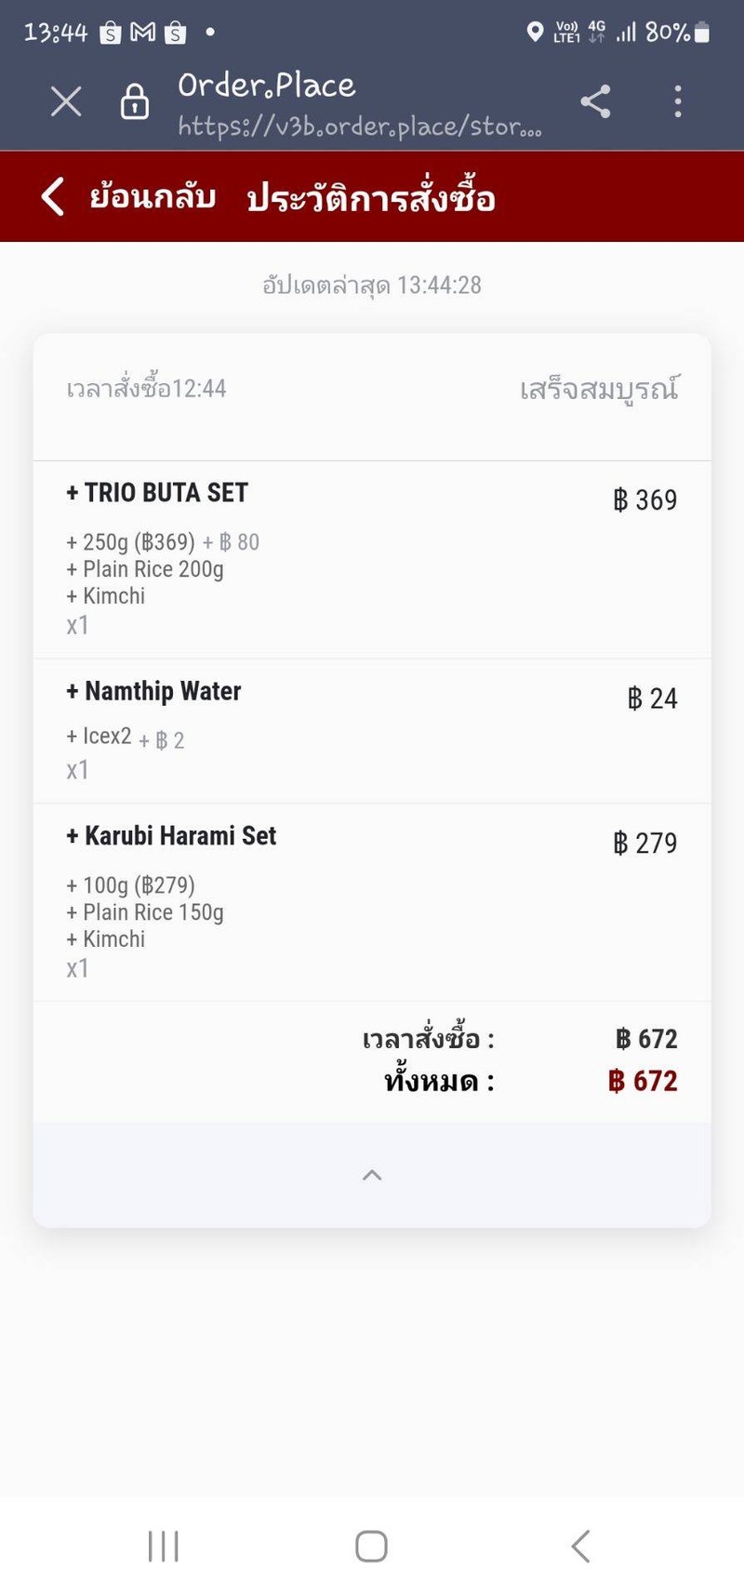This screenshot has width=744, height=1596.
Task: Tap the location pin status icon
Action: coord(535,33)
